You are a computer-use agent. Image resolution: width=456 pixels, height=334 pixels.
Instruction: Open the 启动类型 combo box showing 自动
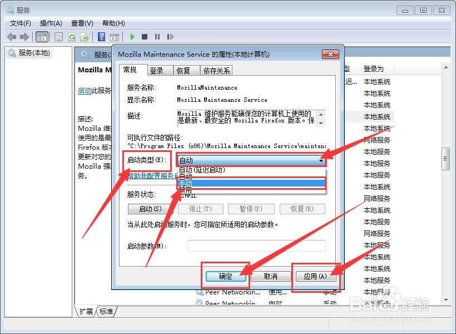251,160
